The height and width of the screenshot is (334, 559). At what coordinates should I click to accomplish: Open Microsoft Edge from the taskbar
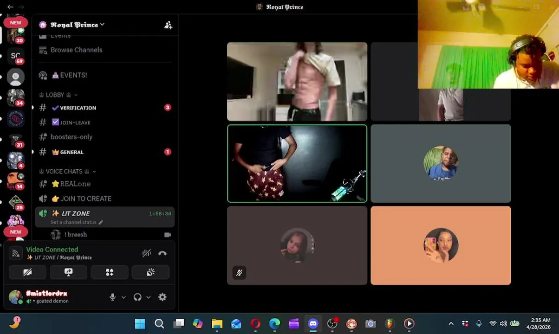[x=274, y=323]
